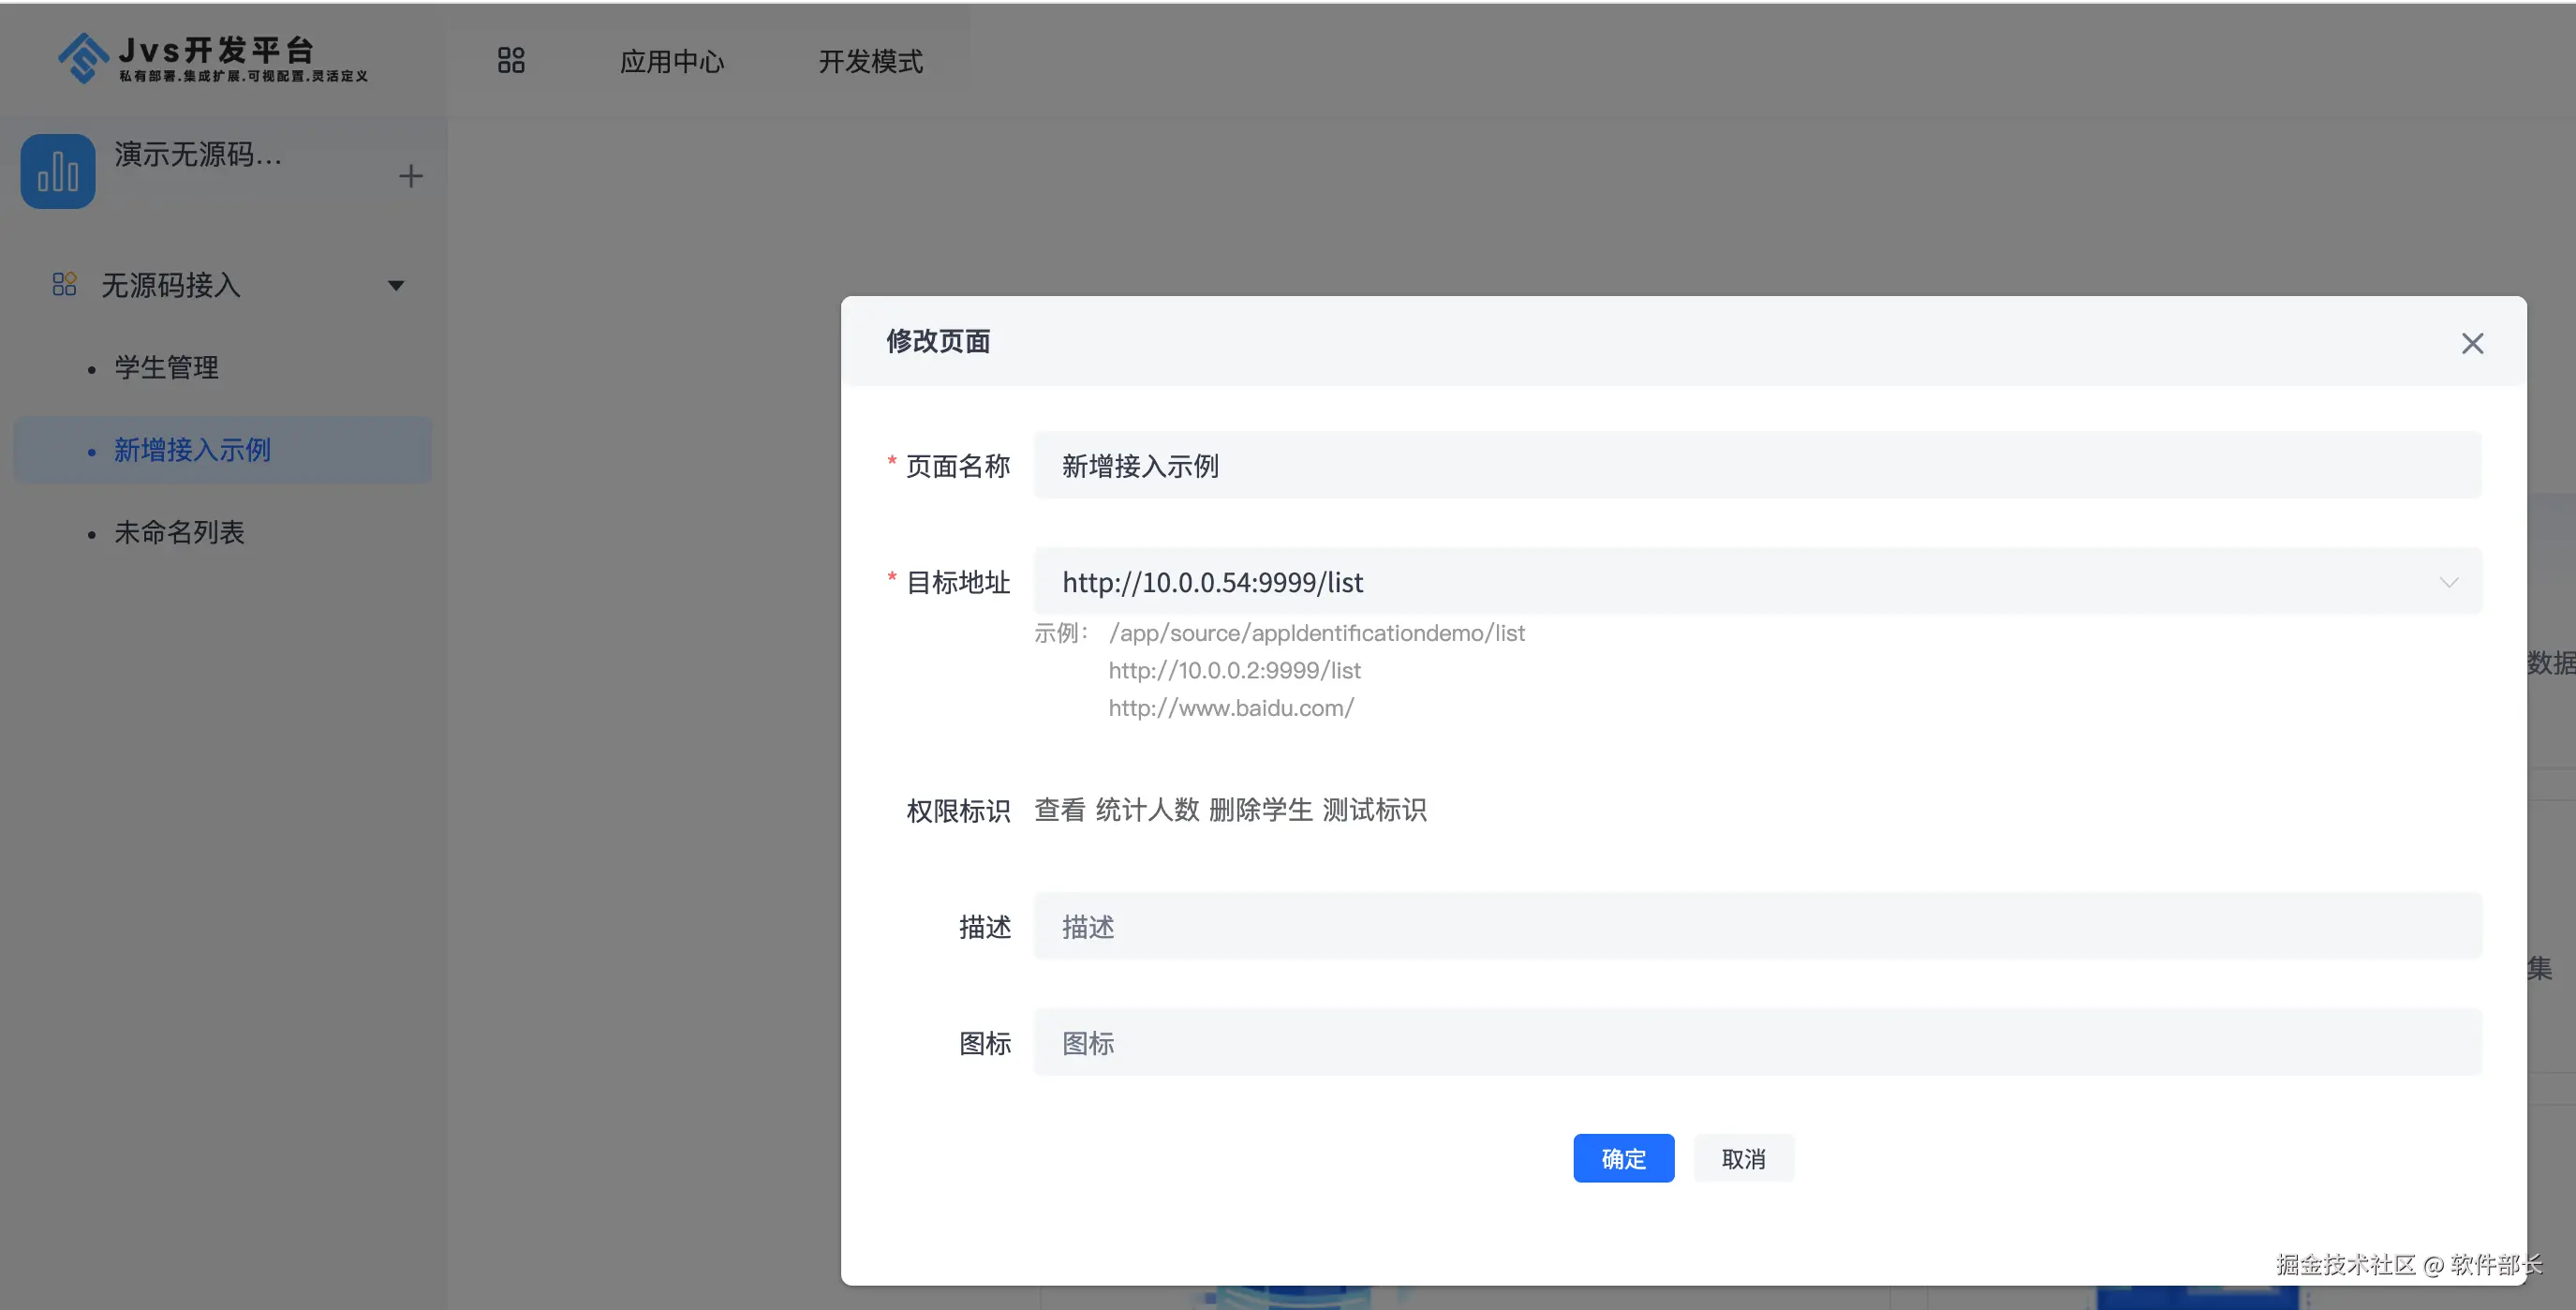
Task: Select 新增接入示例 sidebar item
Action: pyautogui.click(x=192, y=450)
